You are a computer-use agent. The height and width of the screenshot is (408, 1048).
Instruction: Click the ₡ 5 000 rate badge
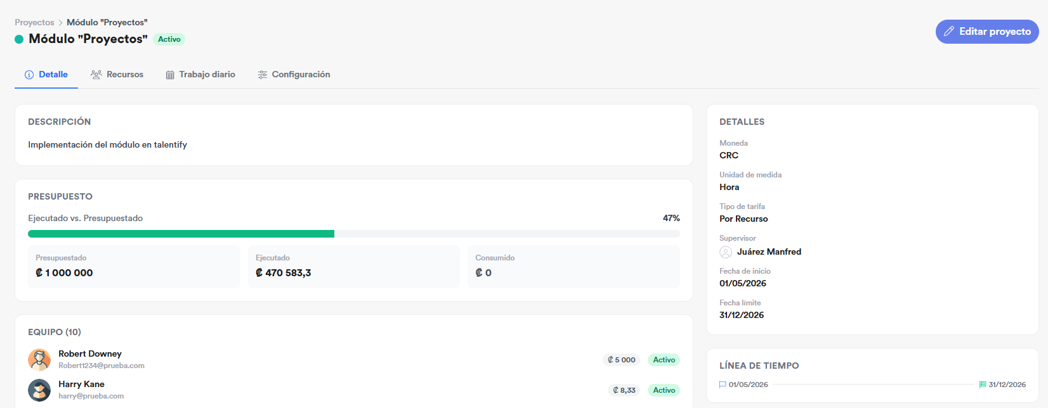click(x=621, y=360)
